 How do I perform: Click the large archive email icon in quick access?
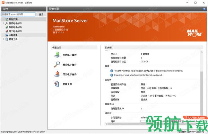[x=57, y=55]
